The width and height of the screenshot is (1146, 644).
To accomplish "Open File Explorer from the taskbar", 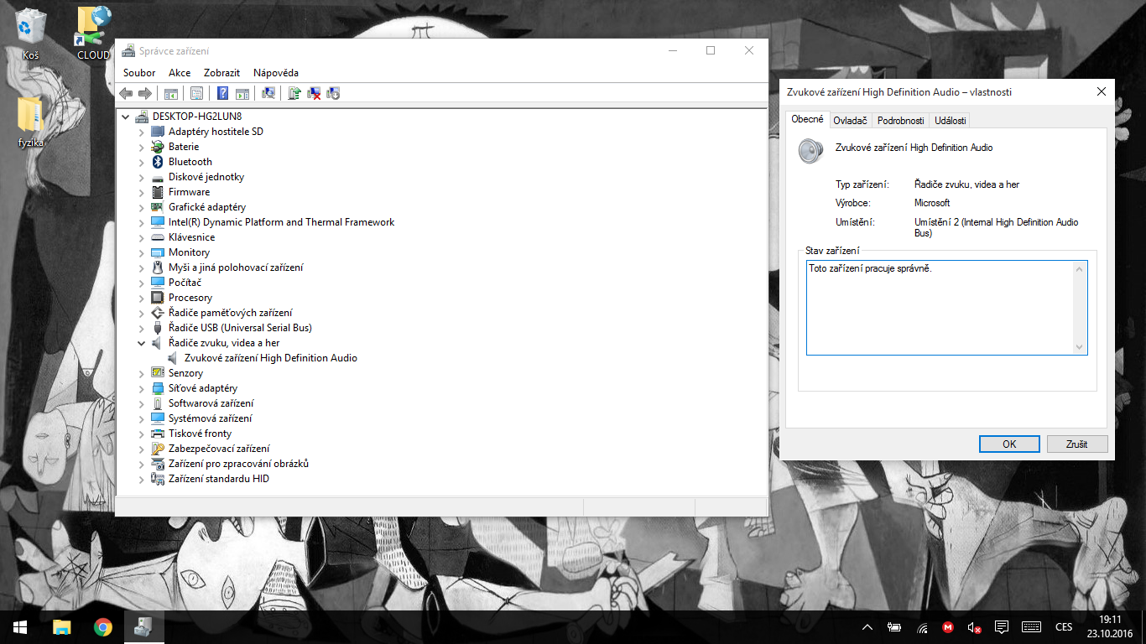I will 61,627.
